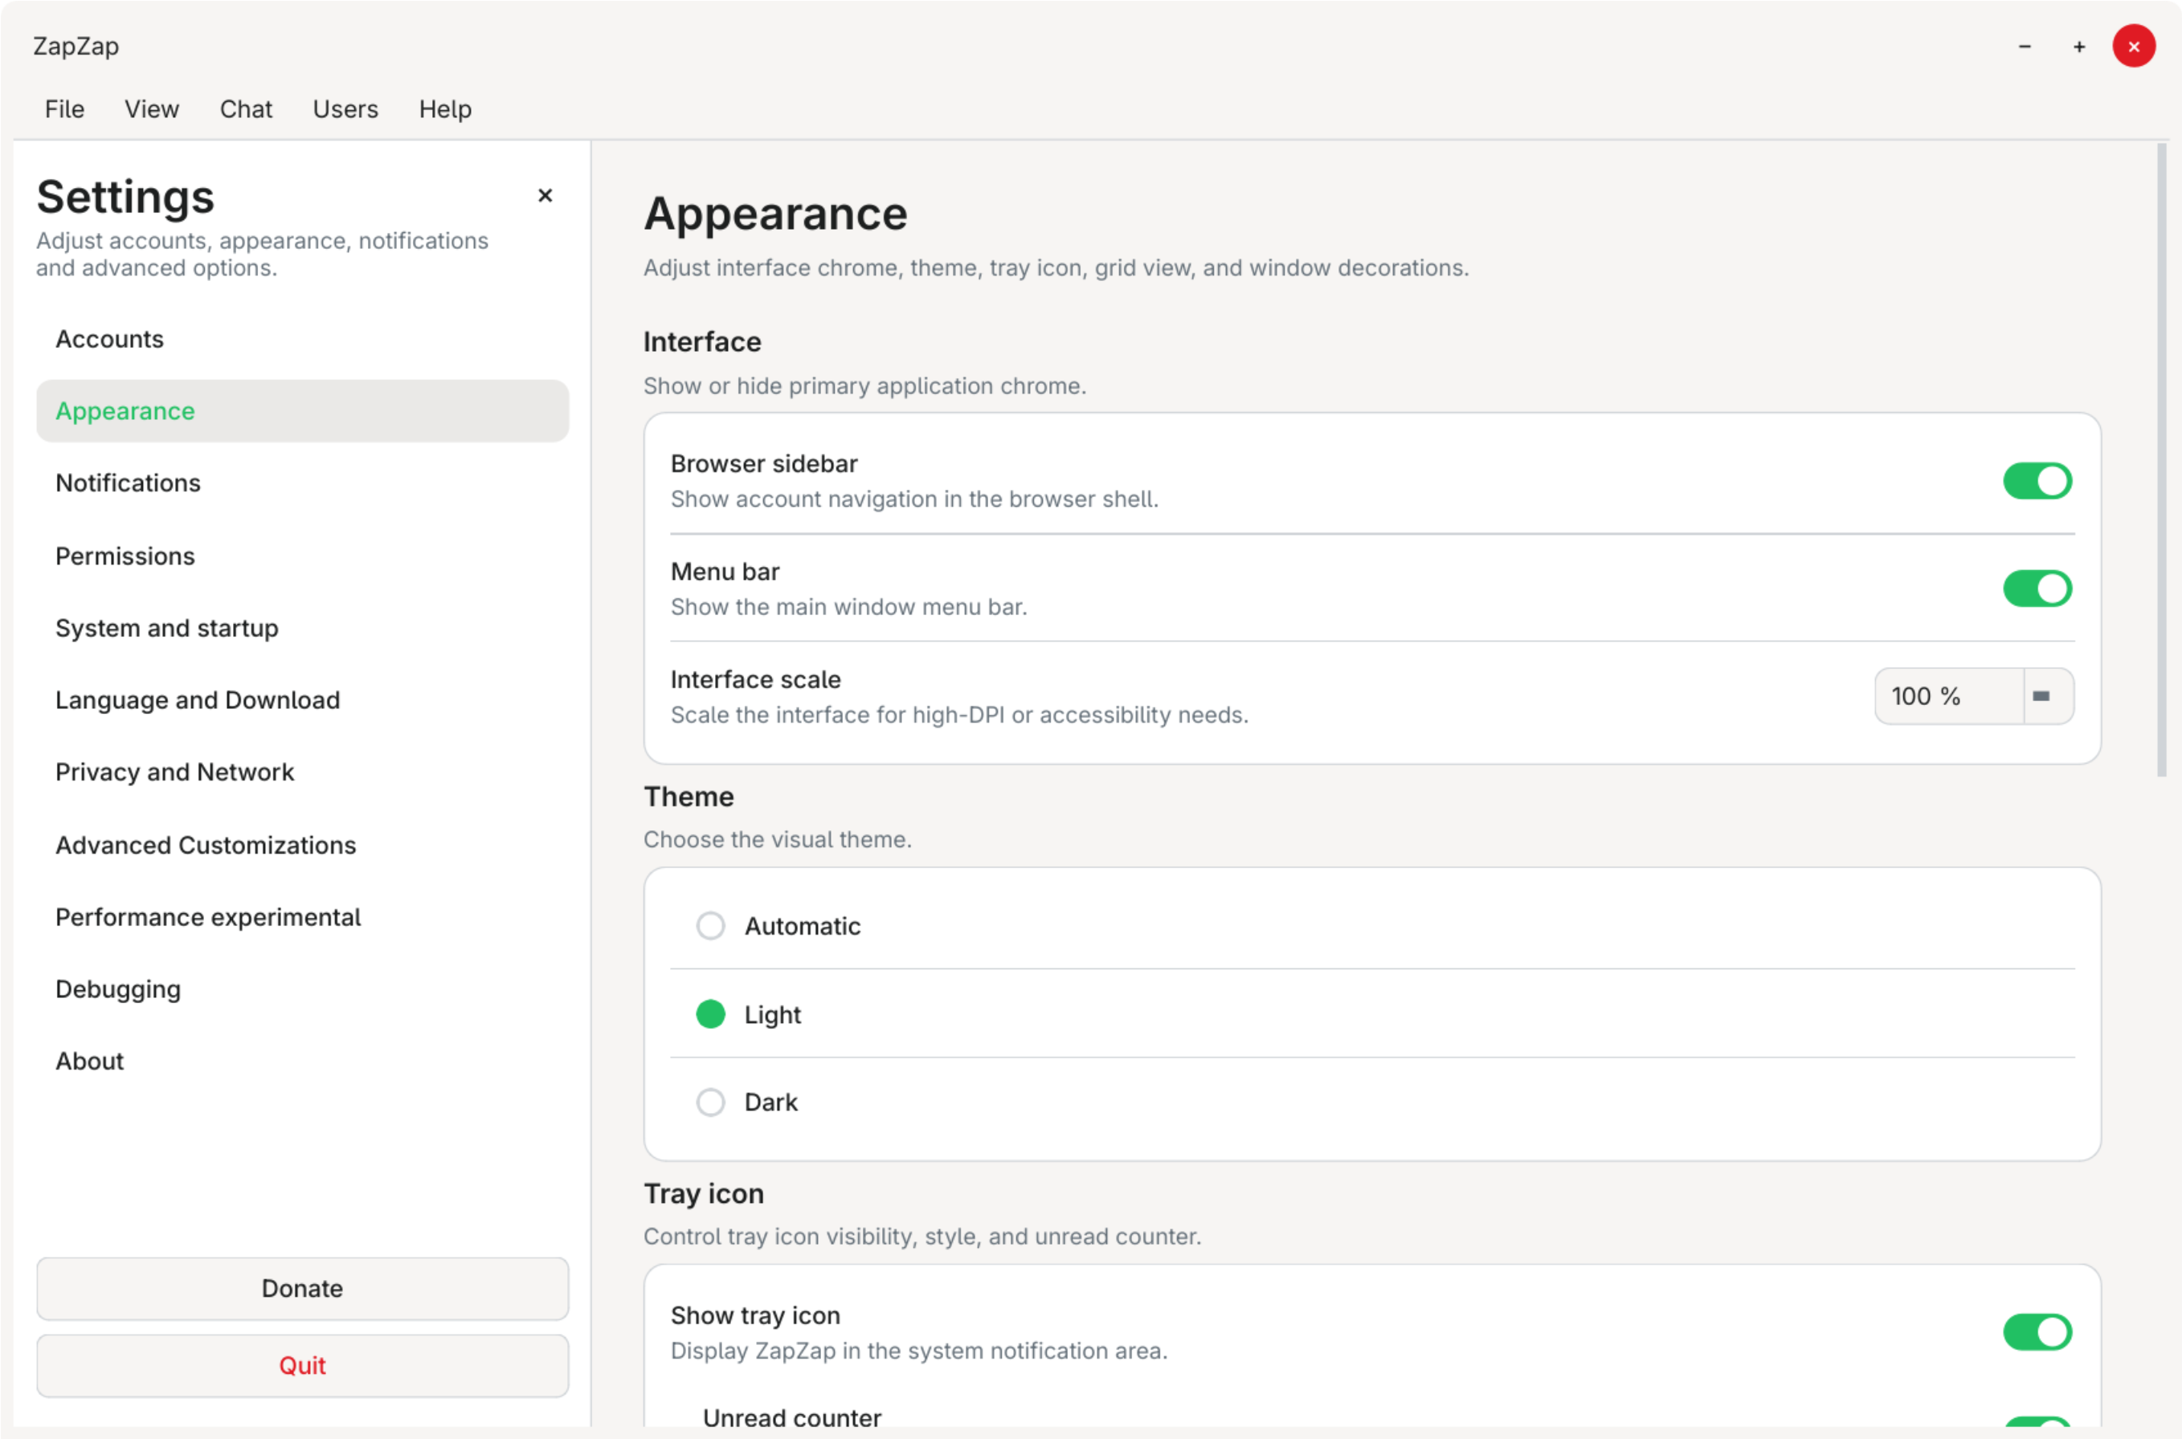Select the Dark theme radio button

709,1103
